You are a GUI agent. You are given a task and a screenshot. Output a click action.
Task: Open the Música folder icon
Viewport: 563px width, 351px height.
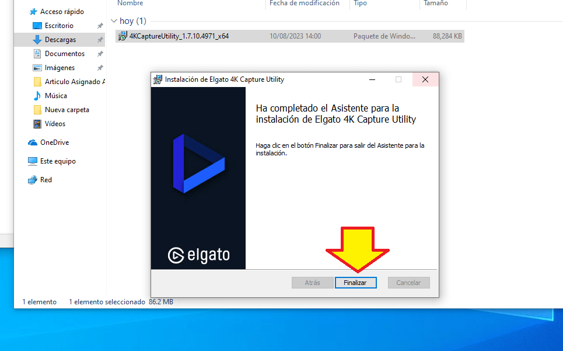coord(37,96)
